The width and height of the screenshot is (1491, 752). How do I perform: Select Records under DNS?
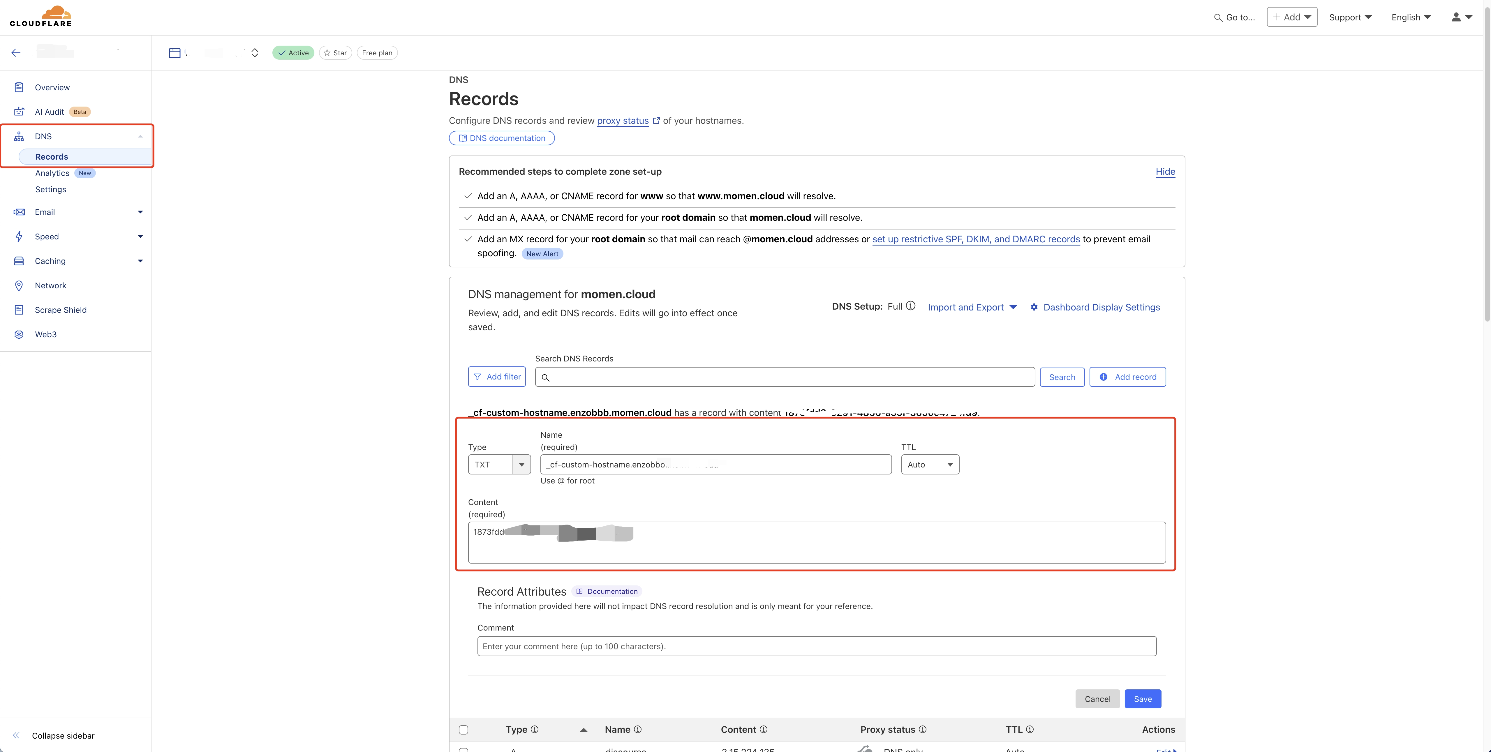(x=52, y=157)
